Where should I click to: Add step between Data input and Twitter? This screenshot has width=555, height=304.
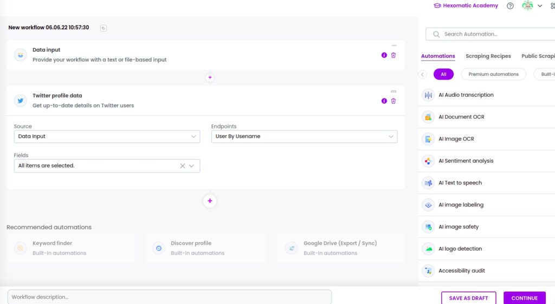point(210,77)
